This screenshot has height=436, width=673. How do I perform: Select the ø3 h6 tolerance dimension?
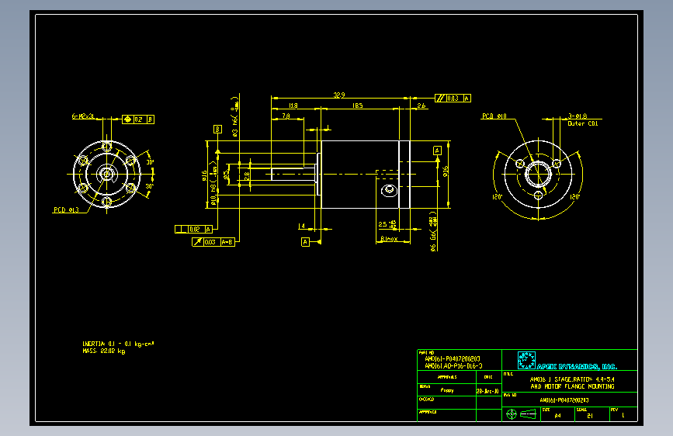[234, 116]
